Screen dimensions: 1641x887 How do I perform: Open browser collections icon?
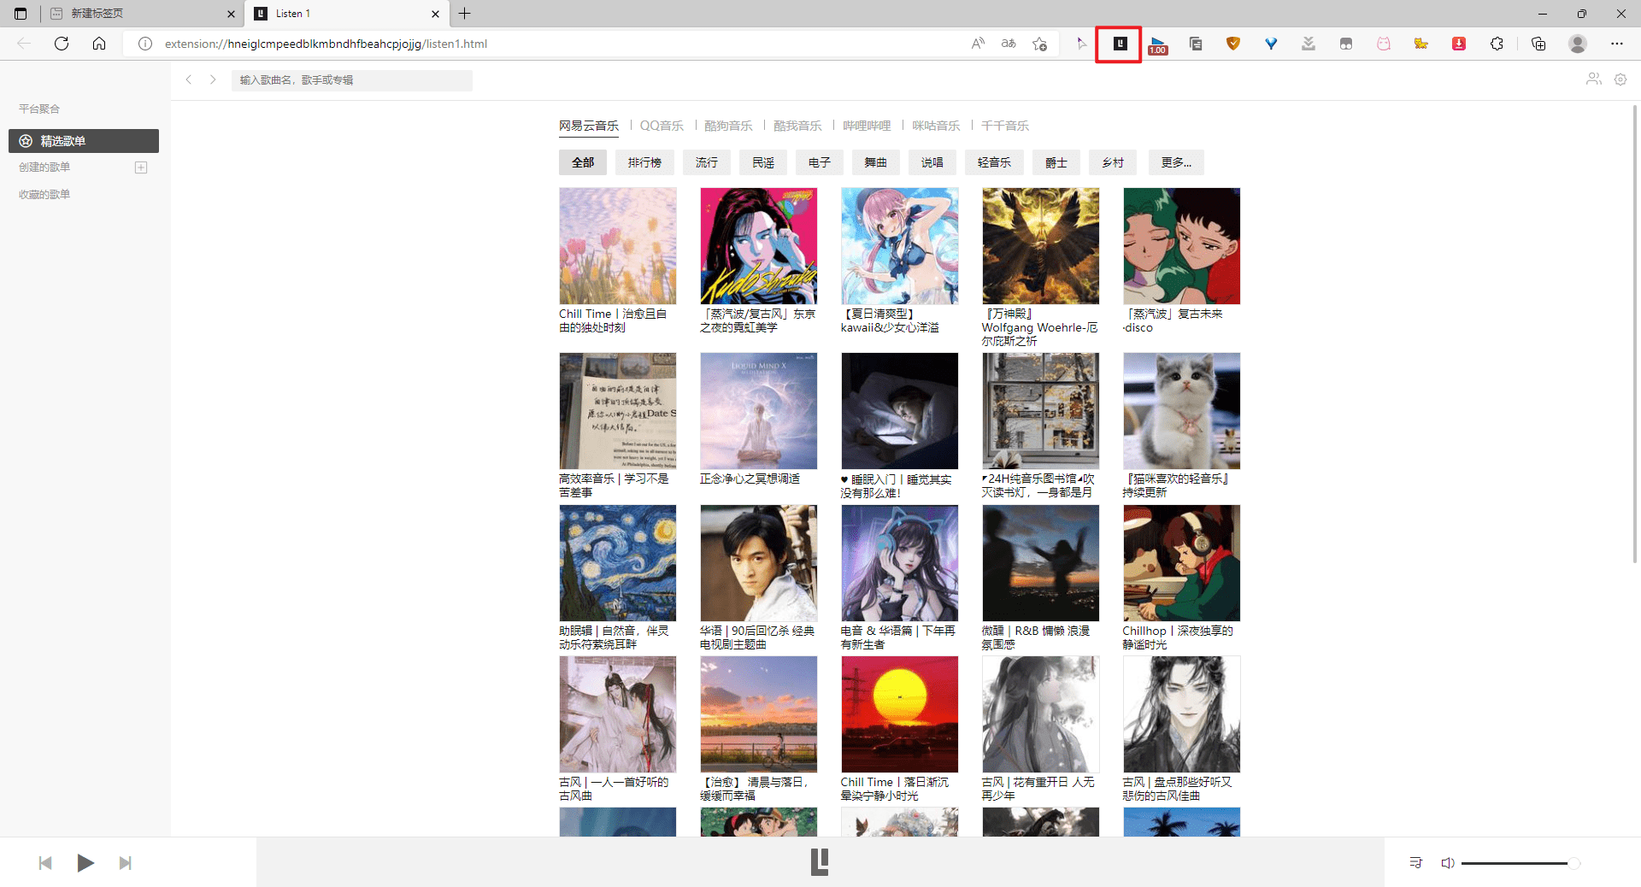tap(1538, 44)
